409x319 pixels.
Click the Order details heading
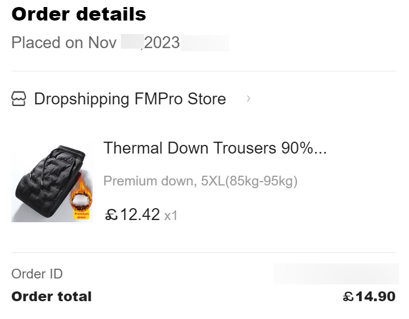tap(79, 14)
